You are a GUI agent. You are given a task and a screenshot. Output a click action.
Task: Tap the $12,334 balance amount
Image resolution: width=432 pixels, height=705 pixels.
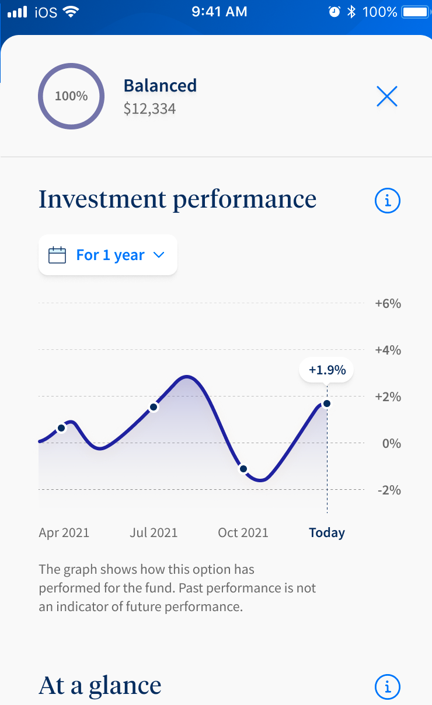[x=149, y=108]
